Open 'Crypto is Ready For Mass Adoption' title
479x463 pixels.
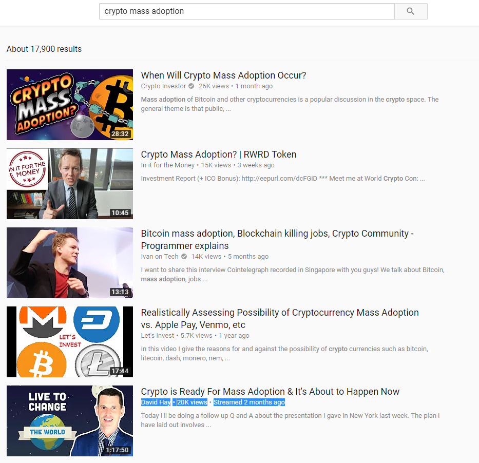click(270, 392)
